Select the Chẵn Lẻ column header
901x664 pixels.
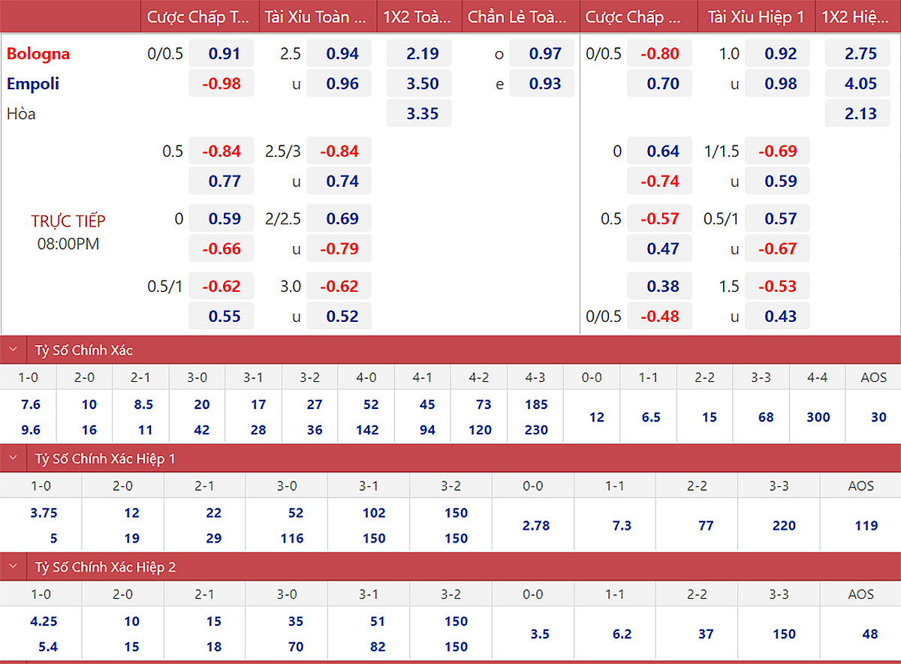517,17
